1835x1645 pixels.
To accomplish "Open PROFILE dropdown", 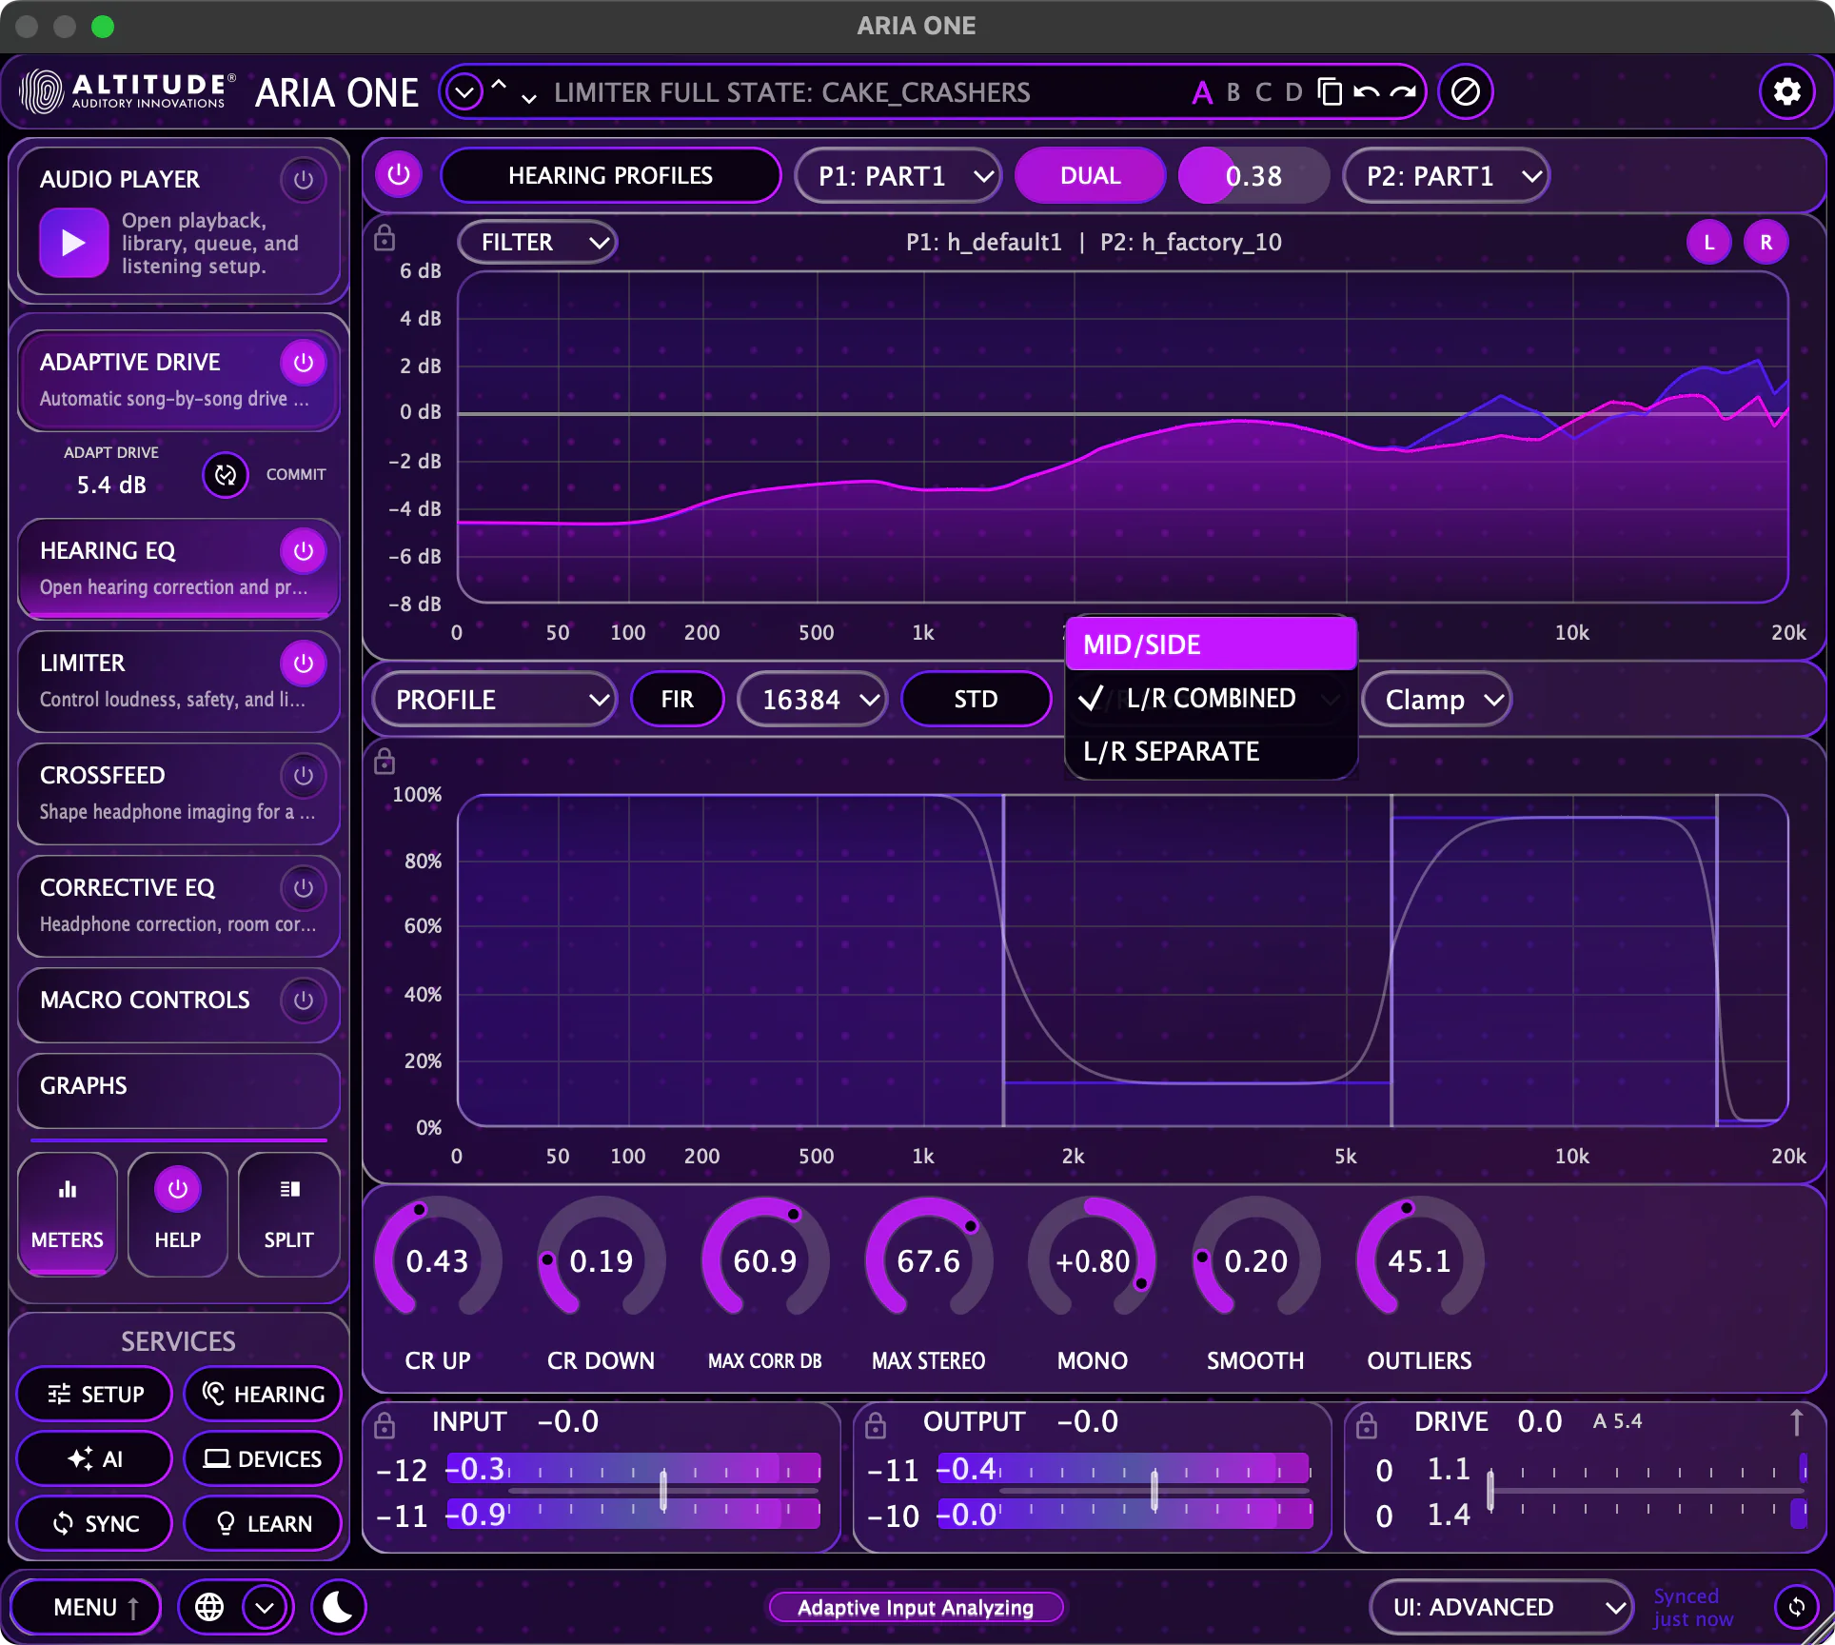I will coord(494,700).
